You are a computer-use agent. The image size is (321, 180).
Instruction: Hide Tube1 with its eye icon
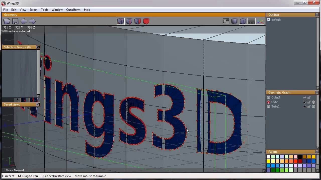(305, 106)
